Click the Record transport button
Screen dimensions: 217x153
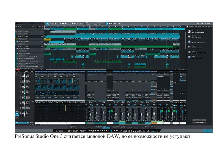pyautogui.click(x=117, y=131)
